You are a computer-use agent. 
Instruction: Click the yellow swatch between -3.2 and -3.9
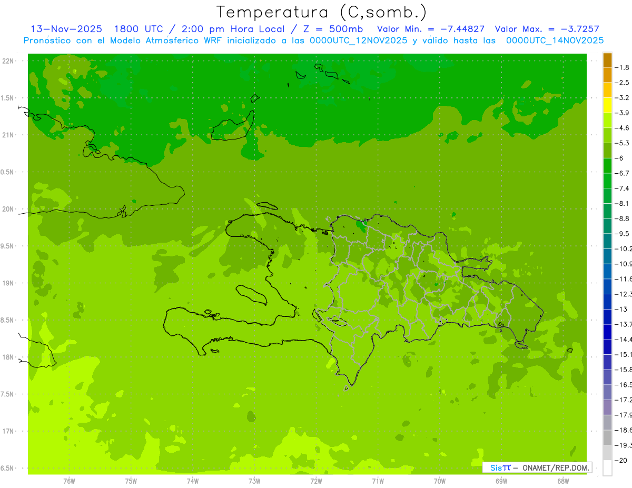(607, 105)
